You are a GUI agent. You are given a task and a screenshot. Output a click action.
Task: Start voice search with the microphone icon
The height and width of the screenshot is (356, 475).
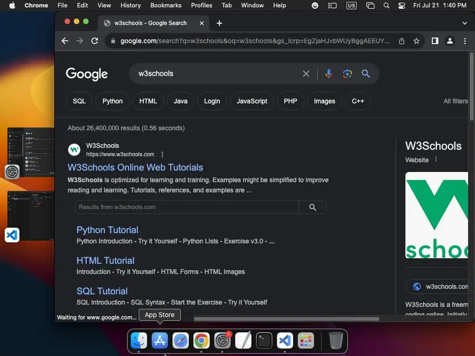[329, 74]
